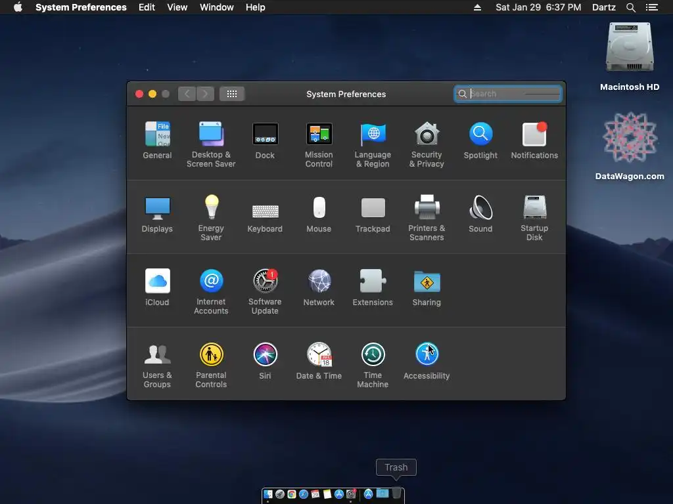Close the System Preferences window

tap(139, 94)
